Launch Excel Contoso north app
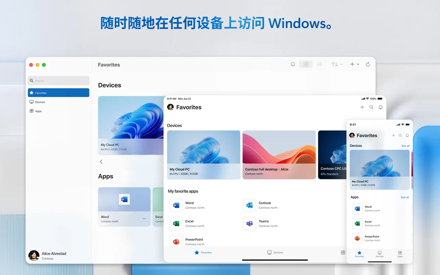 click(x=176, y=223)
